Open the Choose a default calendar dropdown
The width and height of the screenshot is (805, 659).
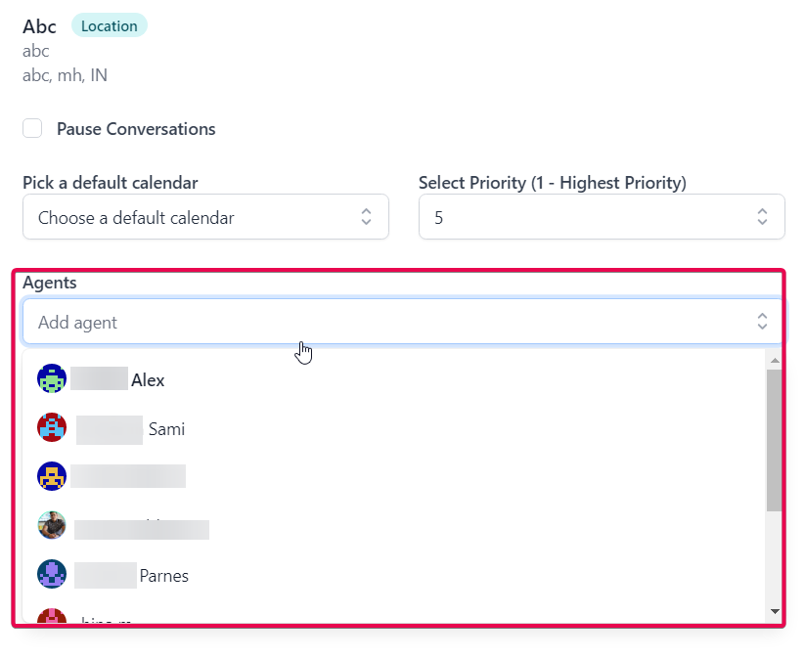pos(196,217)
